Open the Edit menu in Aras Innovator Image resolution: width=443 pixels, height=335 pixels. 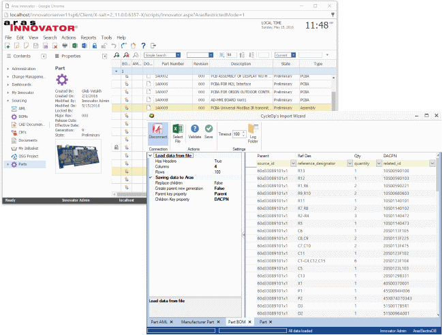(x=20, y=37)
